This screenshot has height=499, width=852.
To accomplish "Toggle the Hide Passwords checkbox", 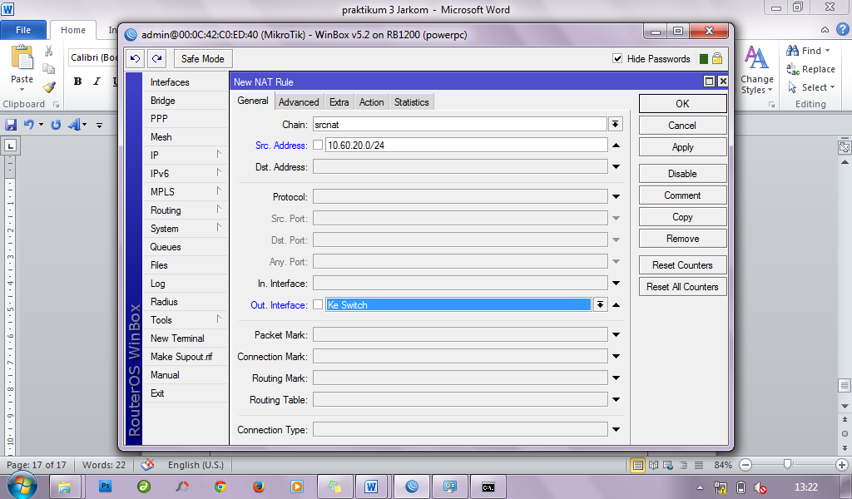I will pyautogui.click(x=617, y=59).
